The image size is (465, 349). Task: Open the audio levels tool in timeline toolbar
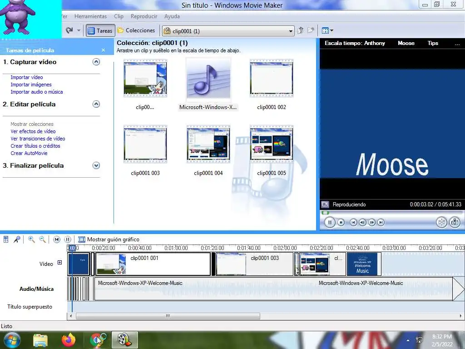[x=6, y=239]
